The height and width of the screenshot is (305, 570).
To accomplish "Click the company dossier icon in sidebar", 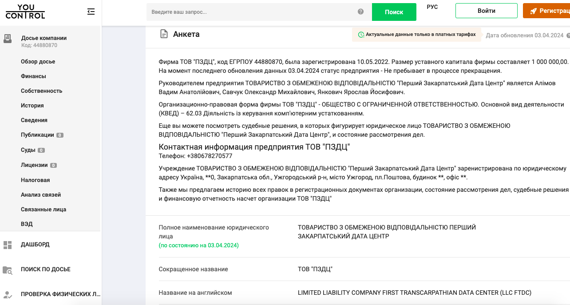I will coord(8,39).
